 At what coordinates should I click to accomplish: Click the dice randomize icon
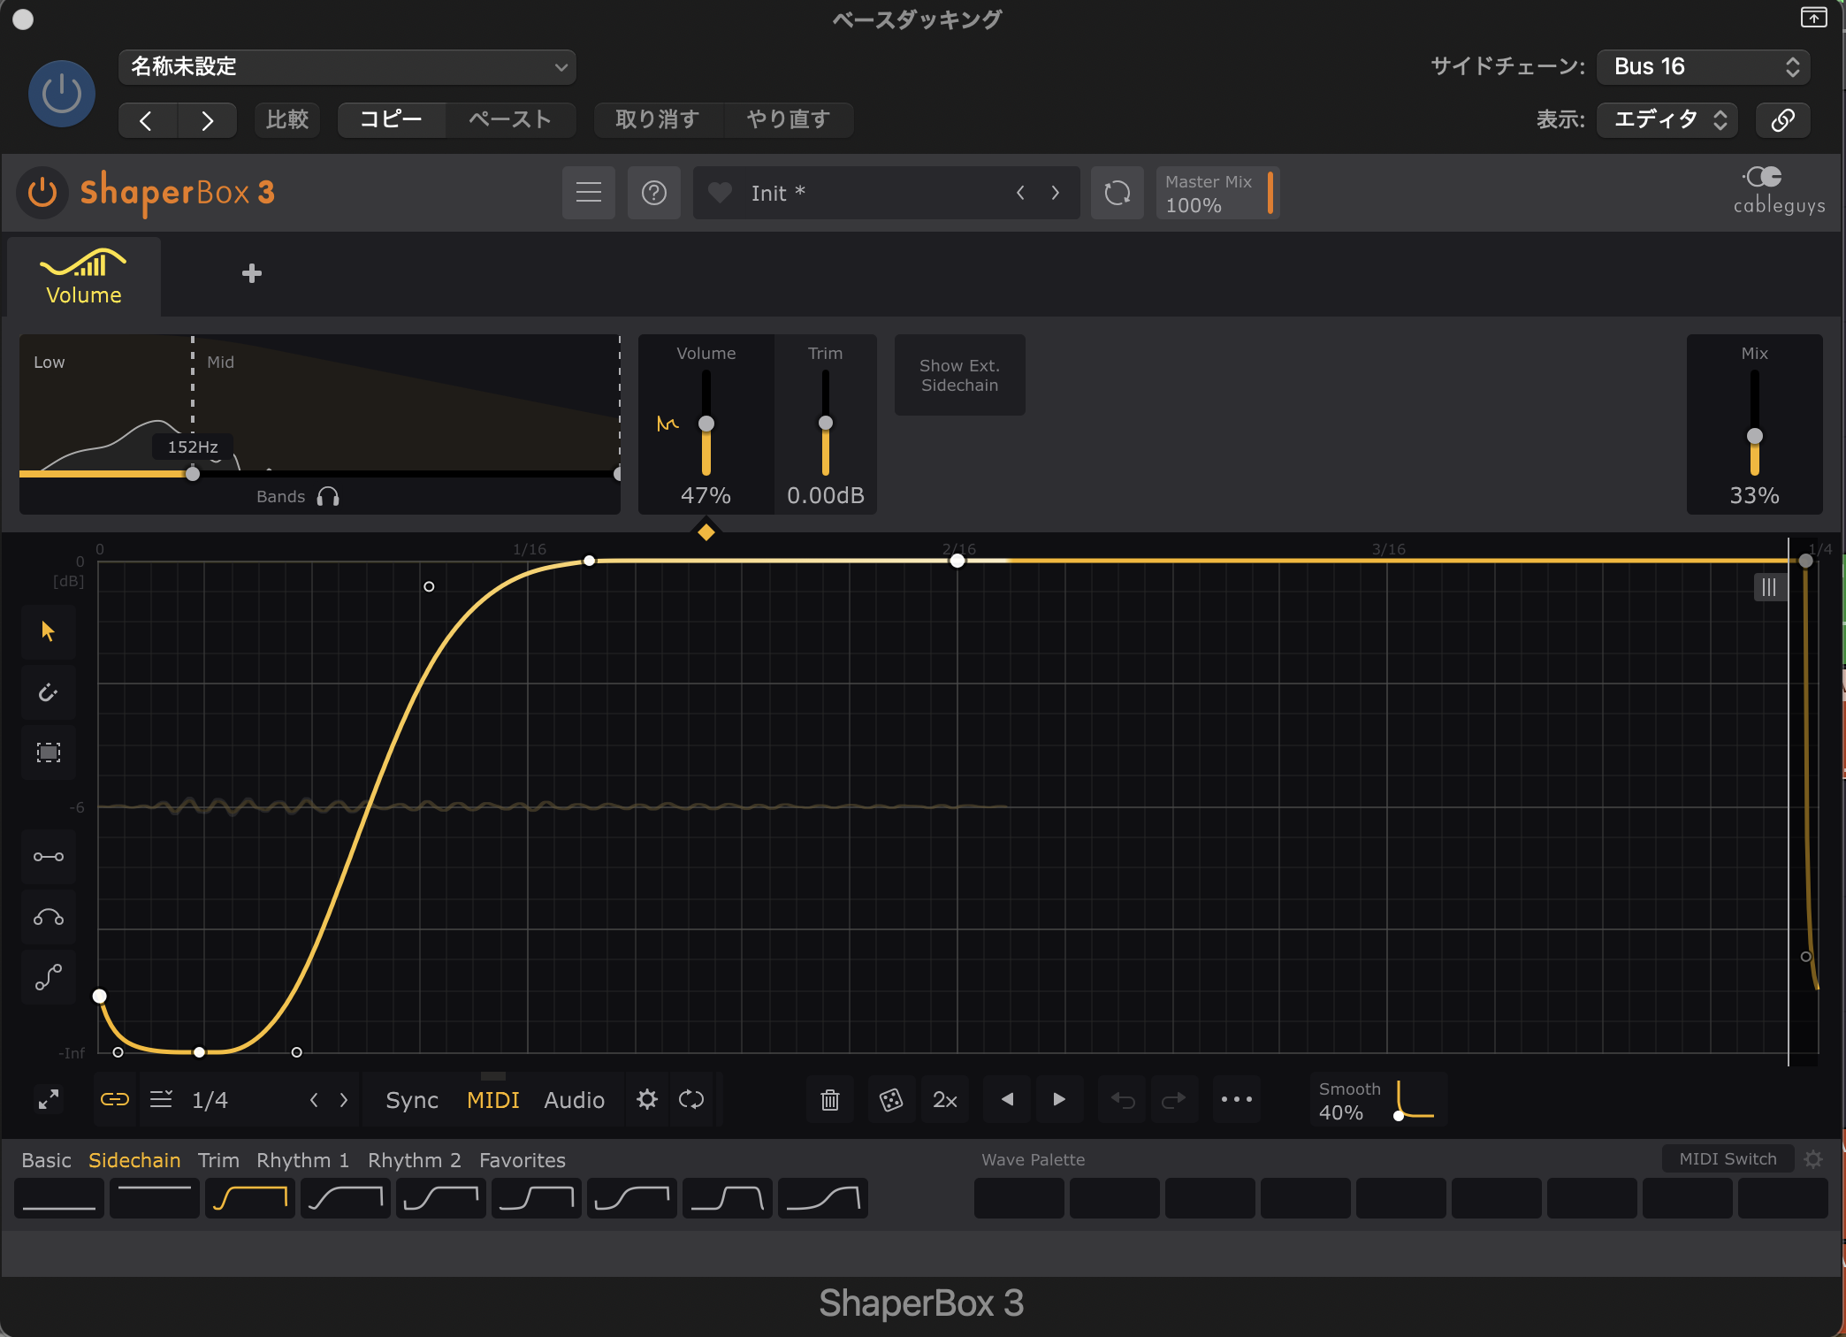[891, 1100]
